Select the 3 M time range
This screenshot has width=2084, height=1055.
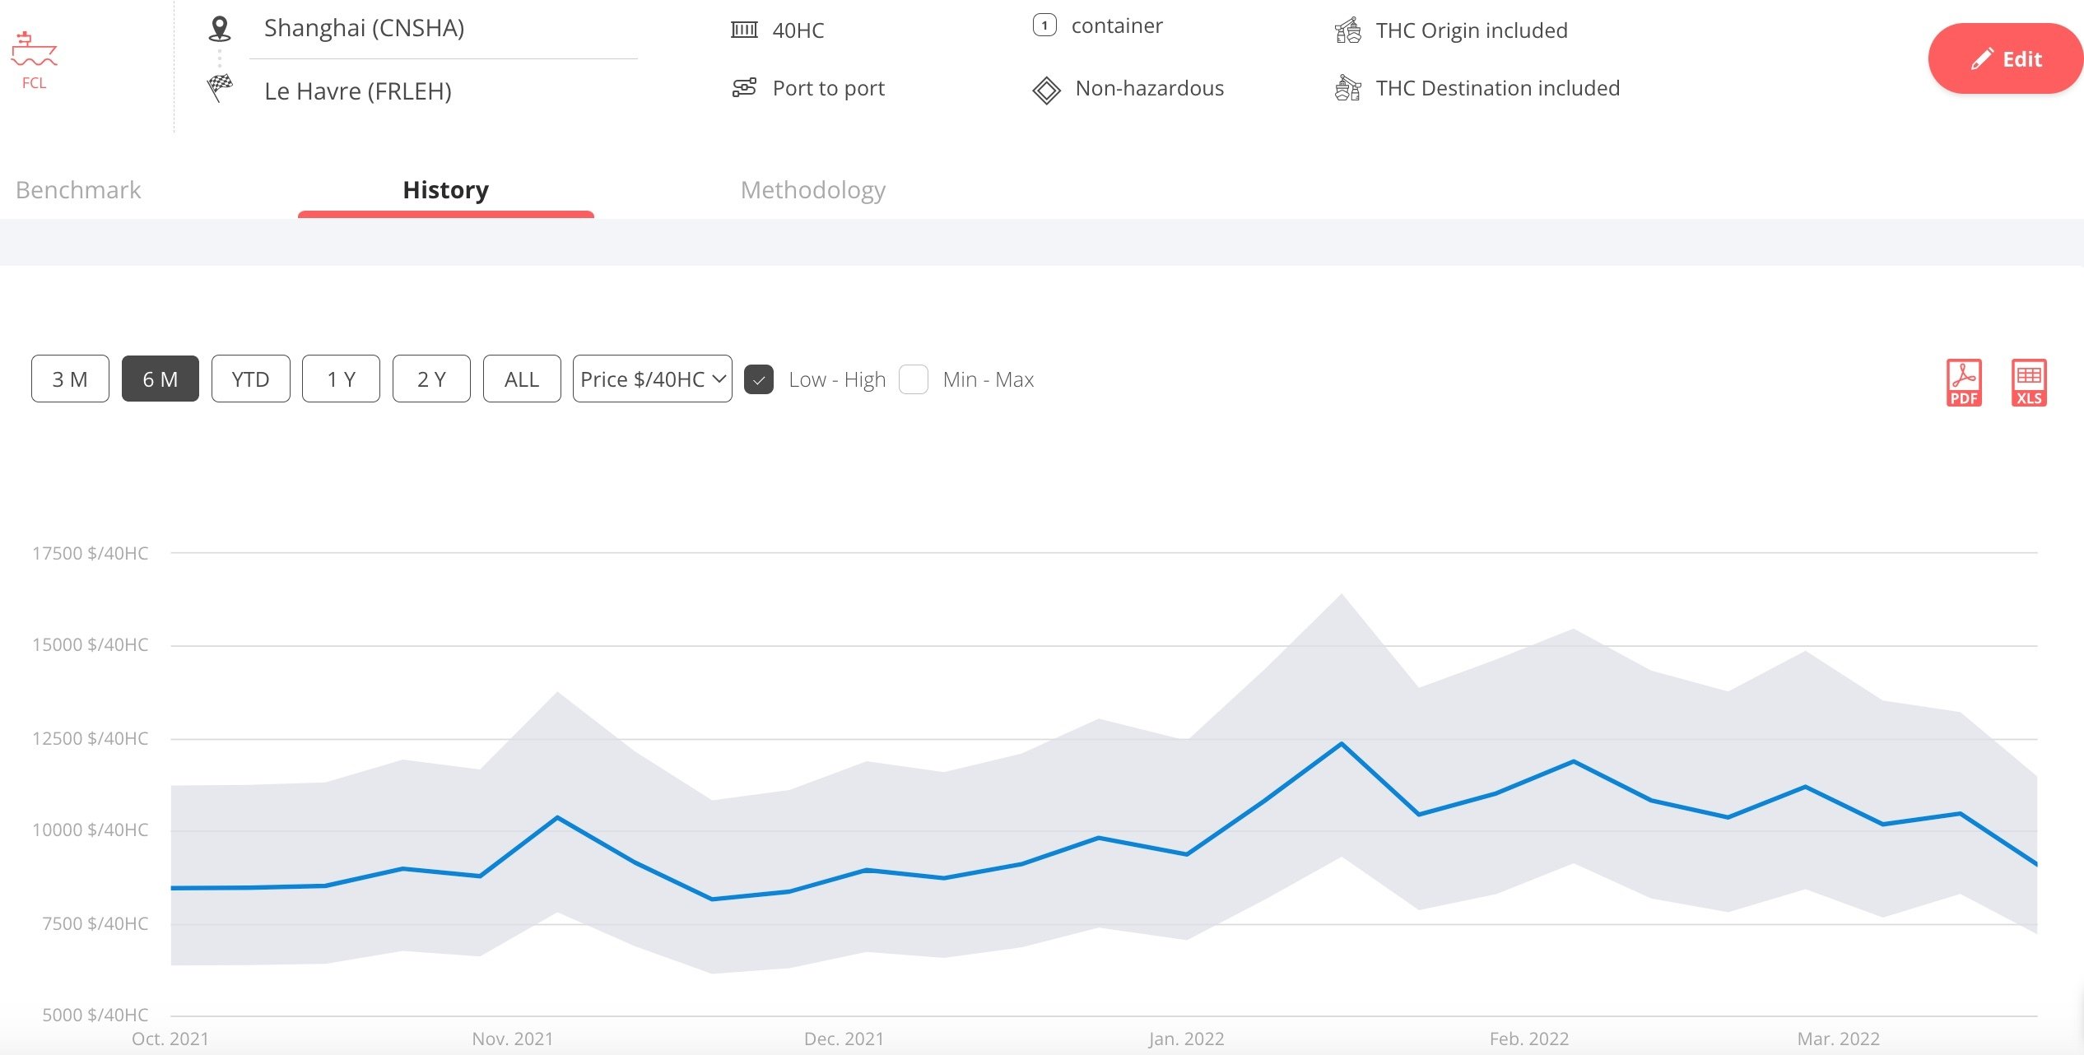[x=70, y=379]
